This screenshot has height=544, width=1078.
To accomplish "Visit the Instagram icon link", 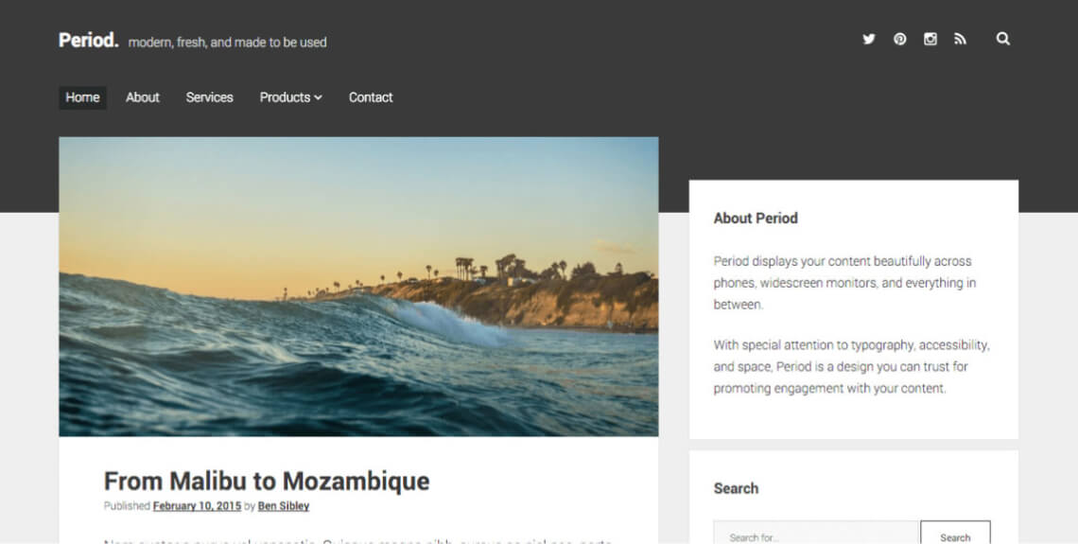I will point(930,40).
